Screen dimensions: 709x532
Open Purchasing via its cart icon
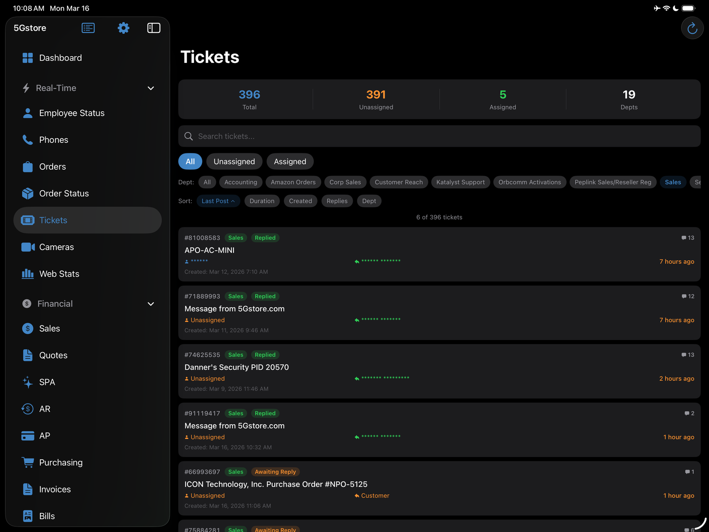coord(27,462)
